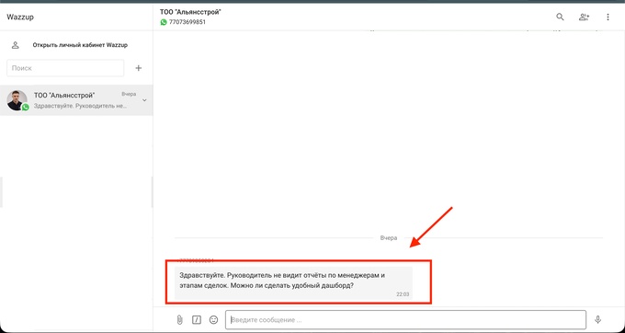Click the person icon beside the personal cabinet link
Image resolution: width=625 pixels, height=333 pixels.
[16, 45]
